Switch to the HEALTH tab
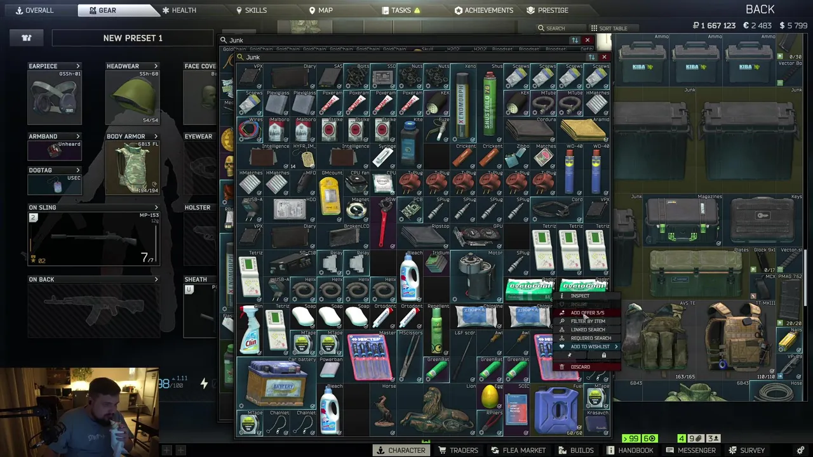Screen dimensions: 813x457 (179, 10)
